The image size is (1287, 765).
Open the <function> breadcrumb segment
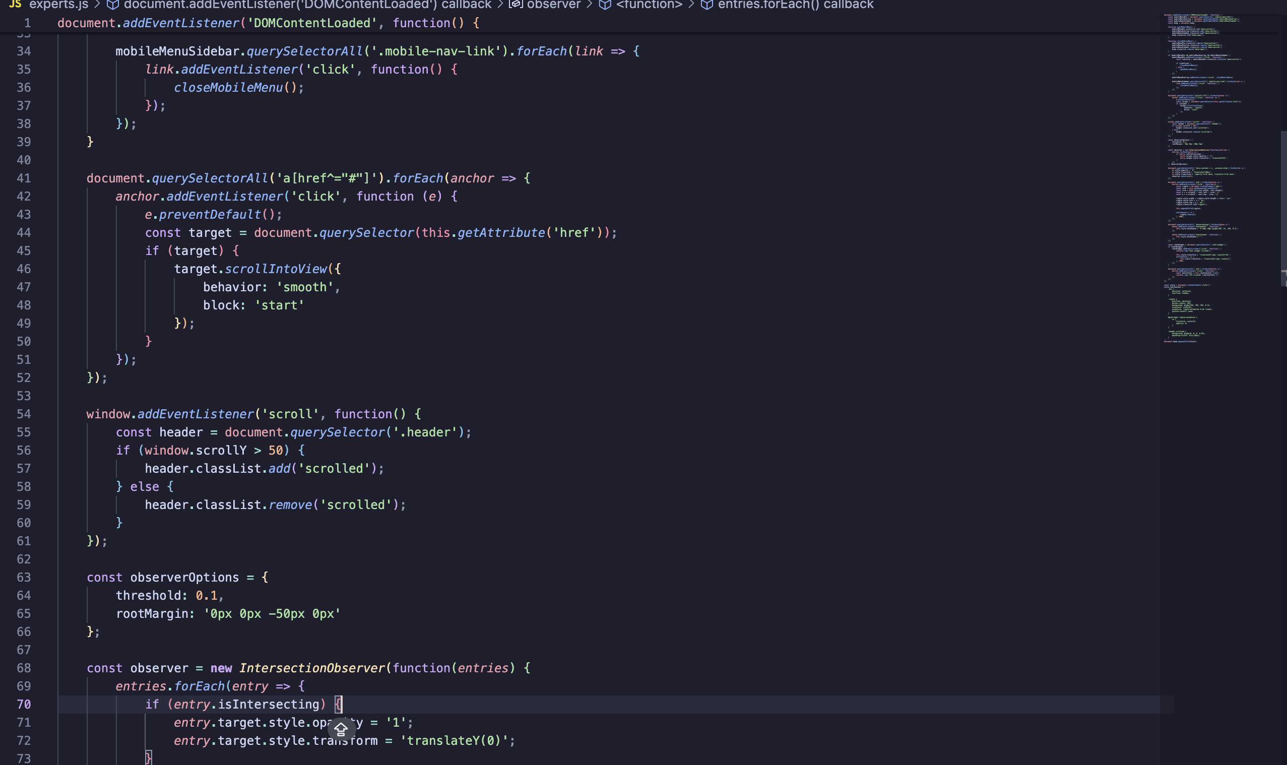coord(649,5)
